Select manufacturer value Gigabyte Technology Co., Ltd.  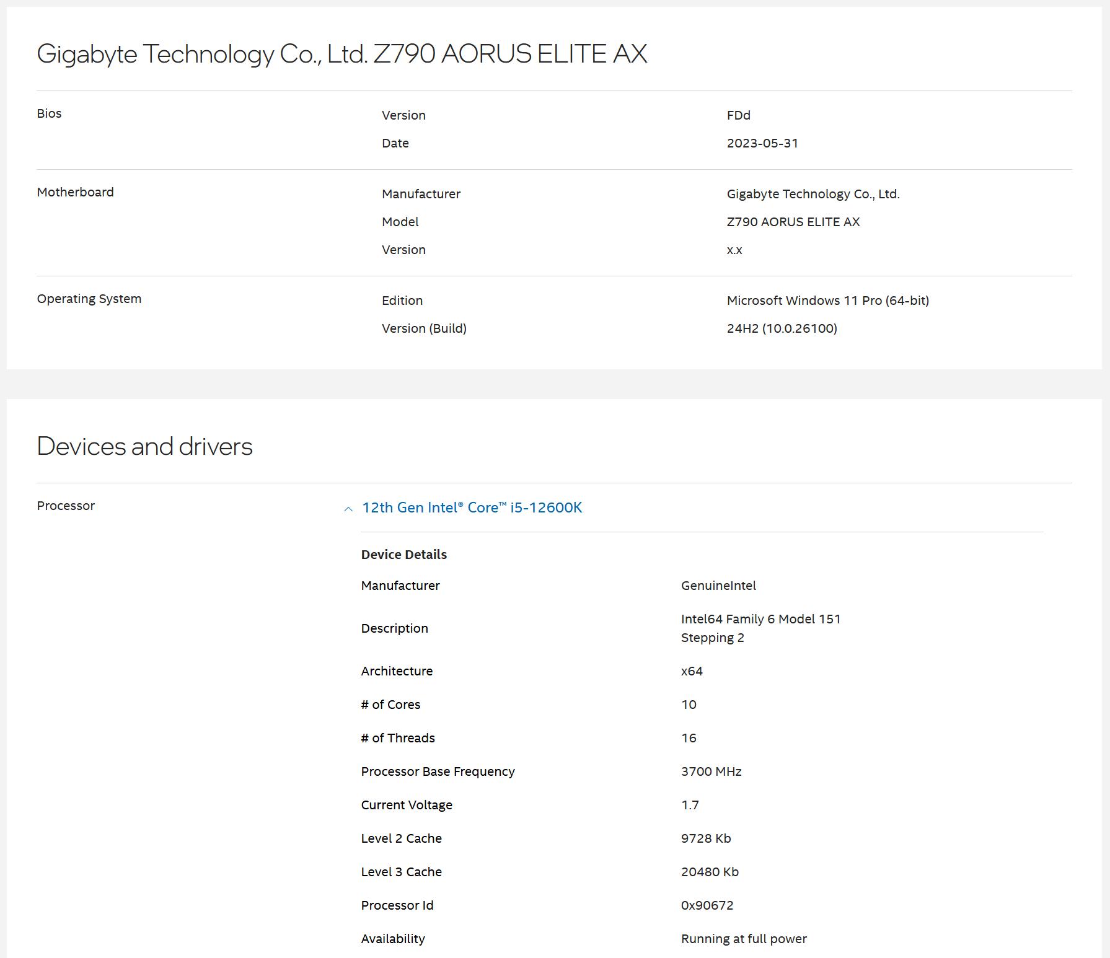(813, 194)
